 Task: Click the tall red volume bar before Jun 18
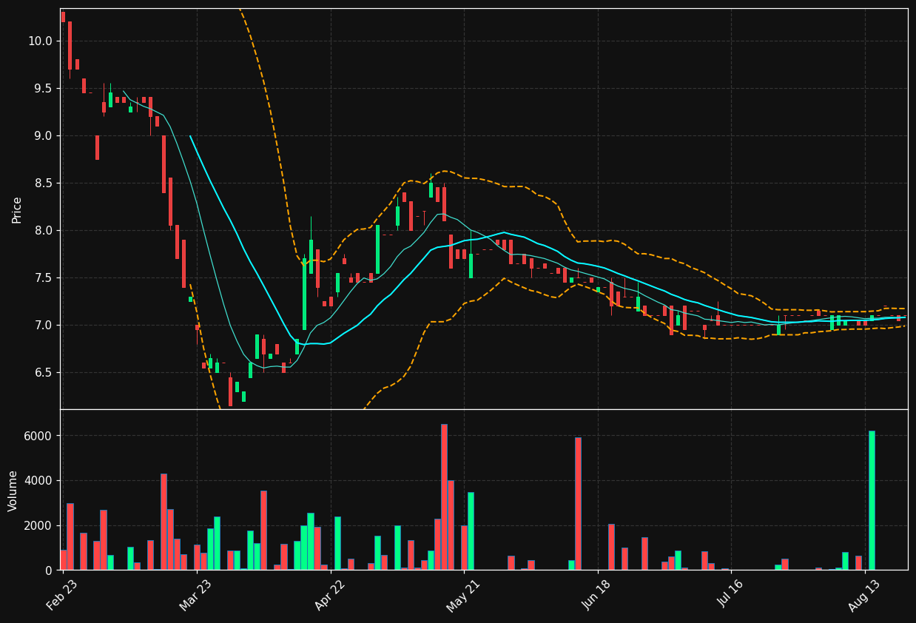click(578, 504)
